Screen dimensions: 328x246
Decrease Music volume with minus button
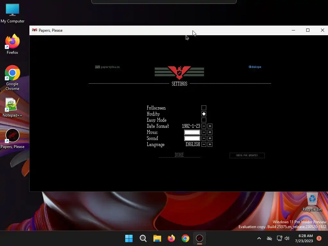tap(204, 132)
